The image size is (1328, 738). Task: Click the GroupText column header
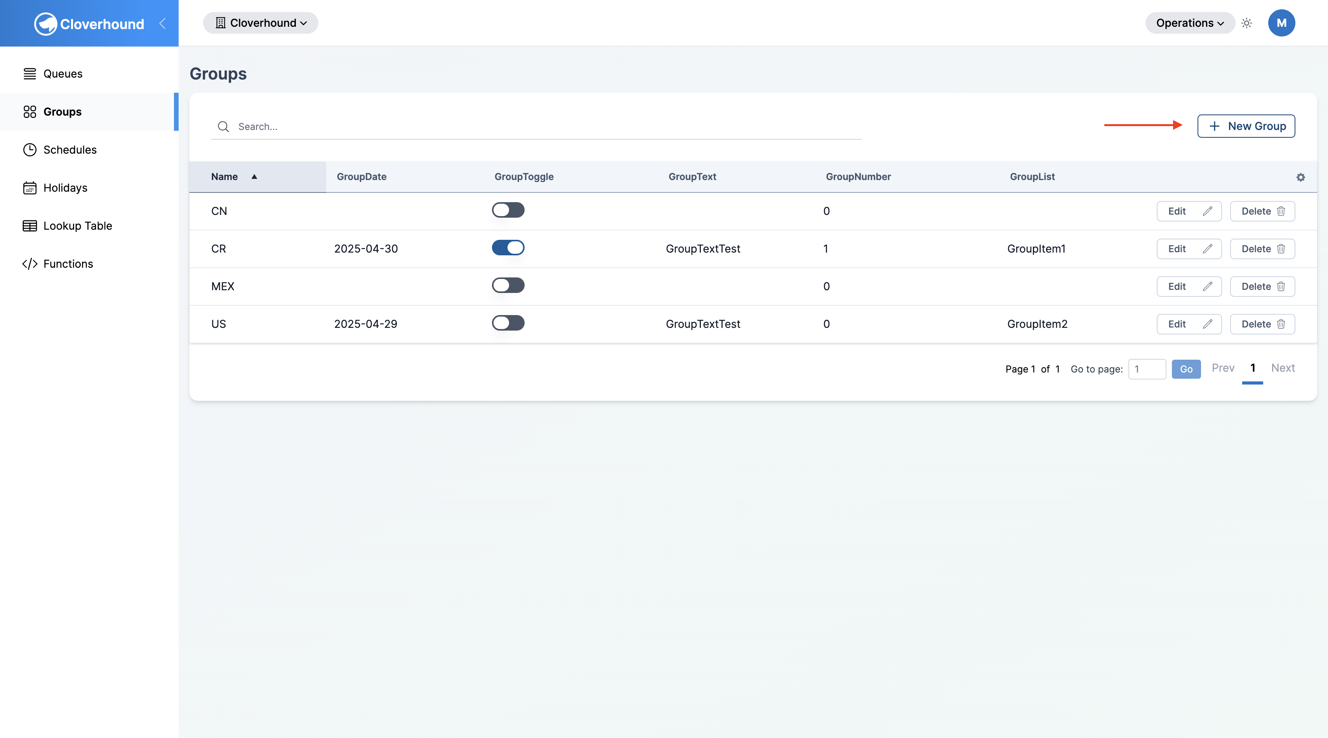[x=692, y=177]
